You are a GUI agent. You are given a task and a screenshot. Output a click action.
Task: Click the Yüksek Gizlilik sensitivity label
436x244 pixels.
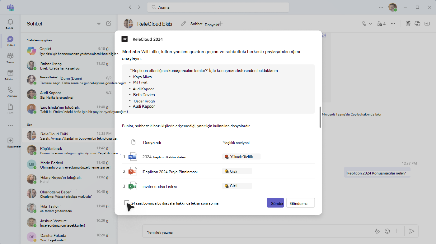pos(241,157)
